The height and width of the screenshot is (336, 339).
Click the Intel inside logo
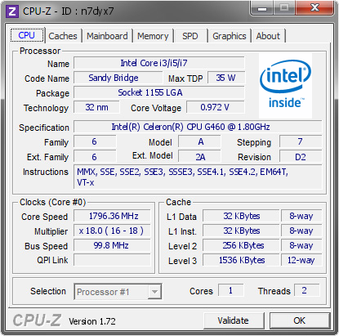click(285, 85)
